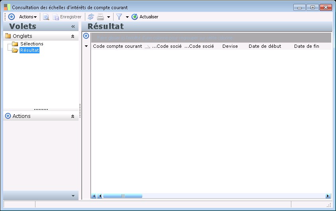This screenshot has height=211, width=336.
Task: Click the Onglets folder icon
Action: coord(8,36)
